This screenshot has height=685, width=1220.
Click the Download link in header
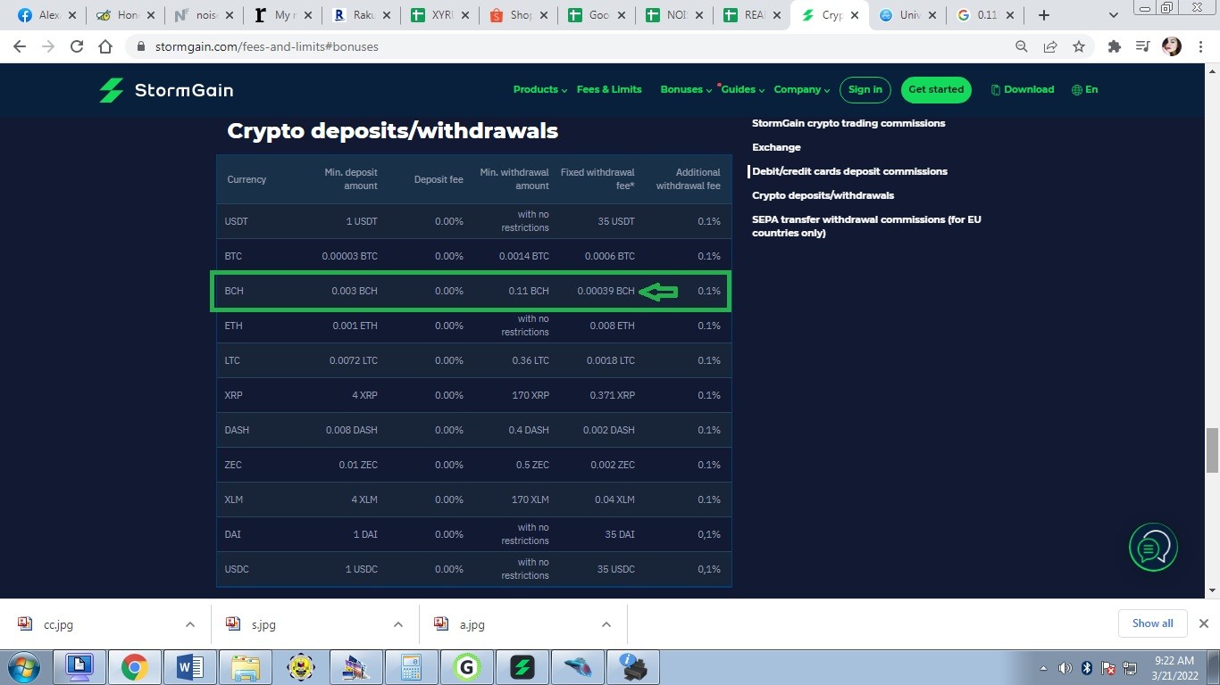click(1023, 89)
